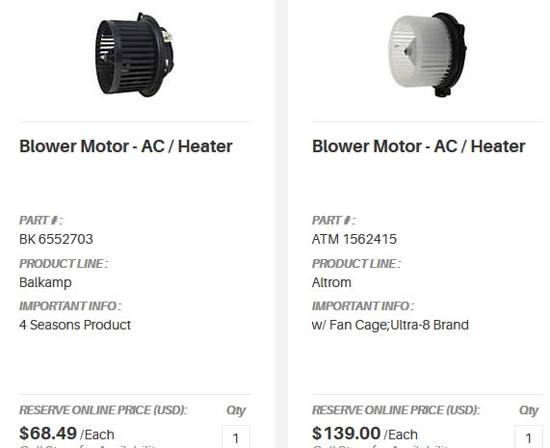The width and height of the screenshot is (550, 448).
Task: Click the $139.00 /Each price
Action: click(x=365, y=434)
